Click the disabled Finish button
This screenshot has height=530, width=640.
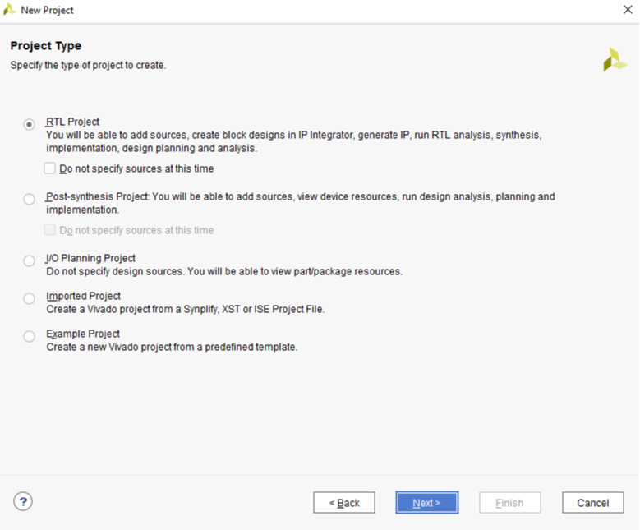click(509, 503)
